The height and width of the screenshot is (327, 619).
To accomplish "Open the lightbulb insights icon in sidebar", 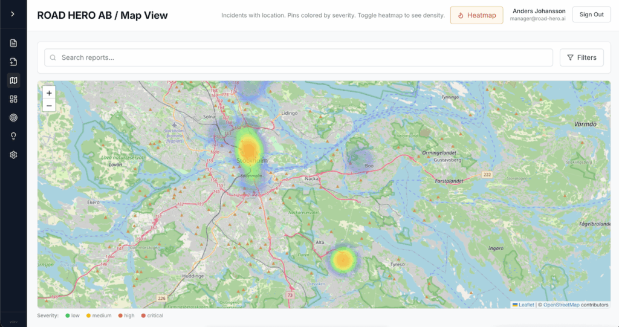I will [x=13, y=136].
